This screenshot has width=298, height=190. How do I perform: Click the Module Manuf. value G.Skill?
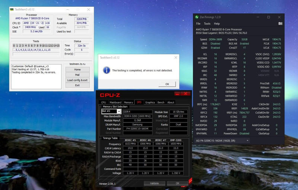[137, 120]
